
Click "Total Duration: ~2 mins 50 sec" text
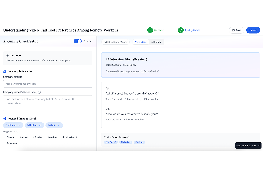[121, 65]
